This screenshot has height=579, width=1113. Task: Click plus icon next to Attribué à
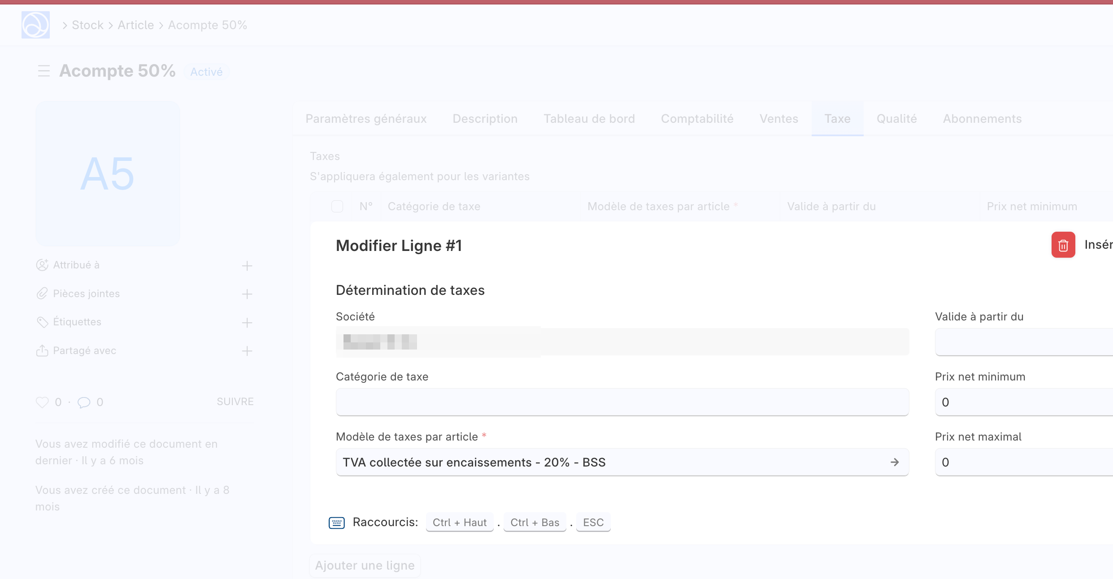[247, 266]
